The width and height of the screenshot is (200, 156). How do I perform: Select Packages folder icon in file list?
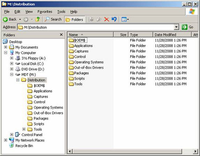(x=71, y=73)
